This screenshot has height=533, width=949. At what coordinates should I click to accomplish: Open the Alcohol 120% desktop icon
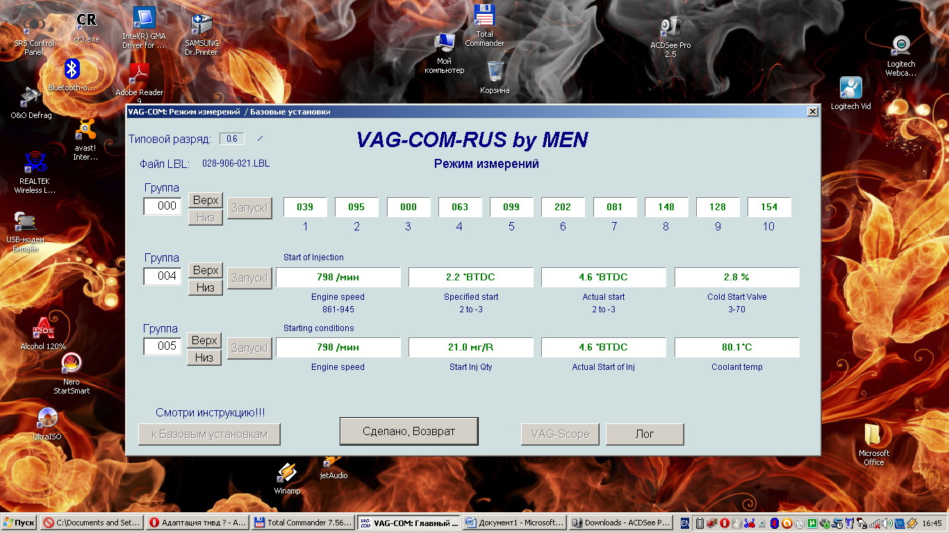click(43, 333)
